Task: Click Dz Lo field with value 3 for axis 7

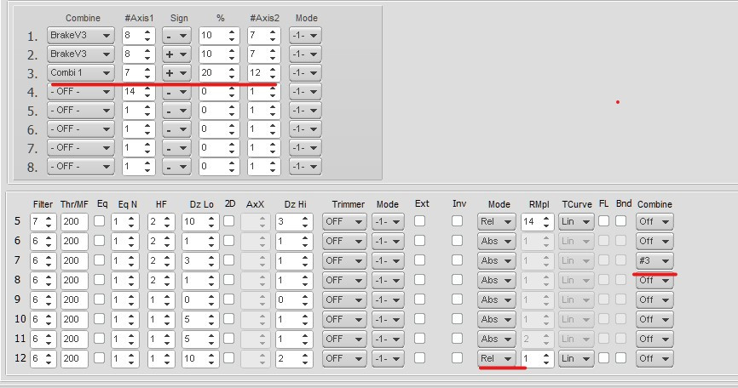Action: (200, 260)
